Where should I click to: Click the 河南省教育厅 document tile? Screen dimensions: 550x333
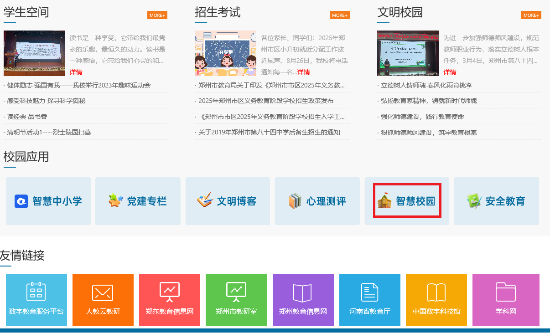369,292
